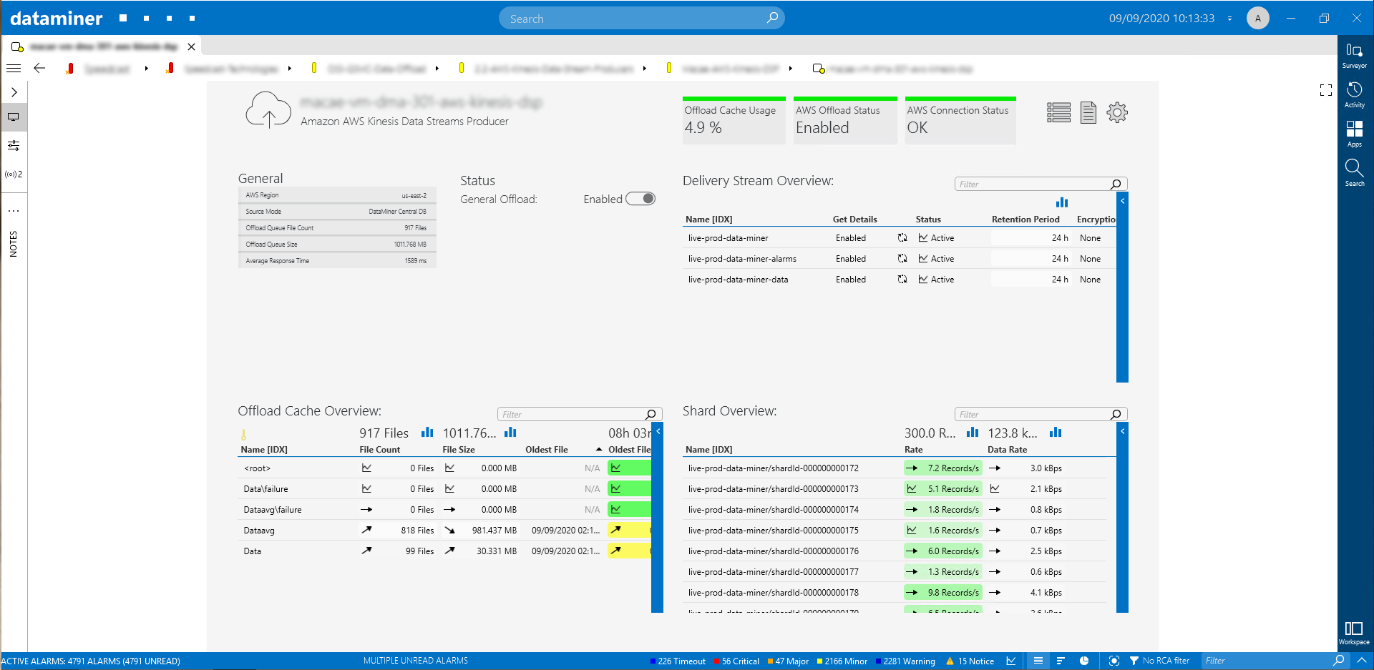Open the Apps panel

point(1354,134)
